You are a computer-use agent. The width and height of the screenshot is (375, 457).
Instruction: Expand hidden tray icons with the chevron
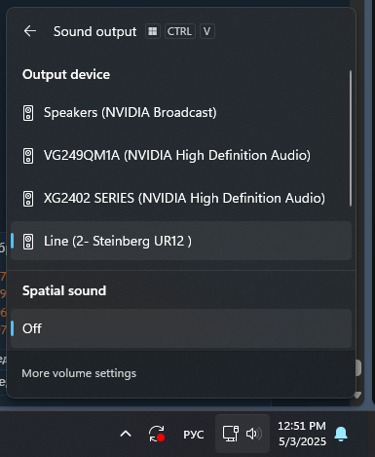point(126,434)
